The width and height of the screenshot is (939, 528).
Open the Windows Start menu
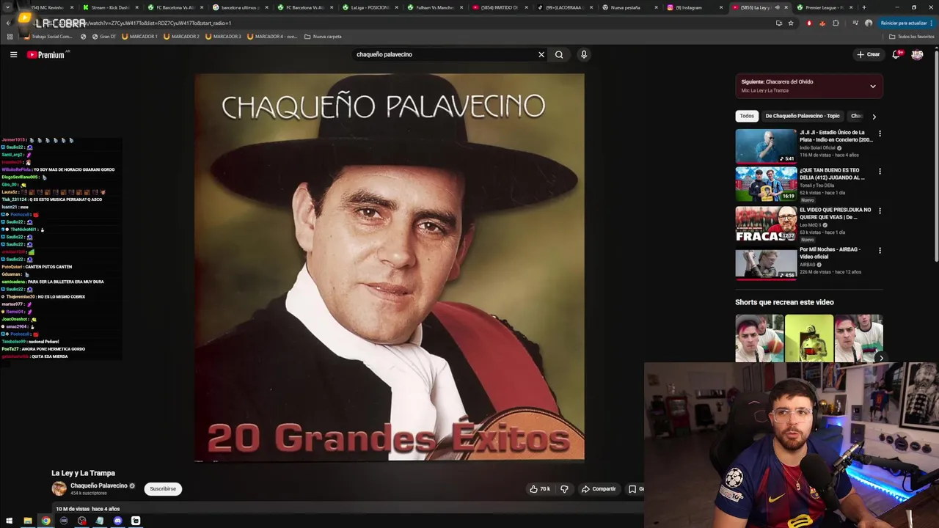pyautogui.click(x=10, y=521)
